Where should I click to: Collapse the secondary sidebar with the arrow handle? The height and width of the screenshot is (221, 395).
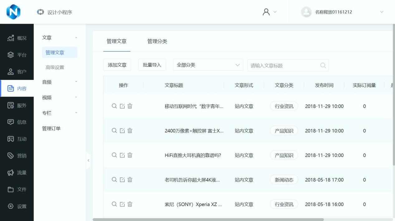[x=88, y=160]
